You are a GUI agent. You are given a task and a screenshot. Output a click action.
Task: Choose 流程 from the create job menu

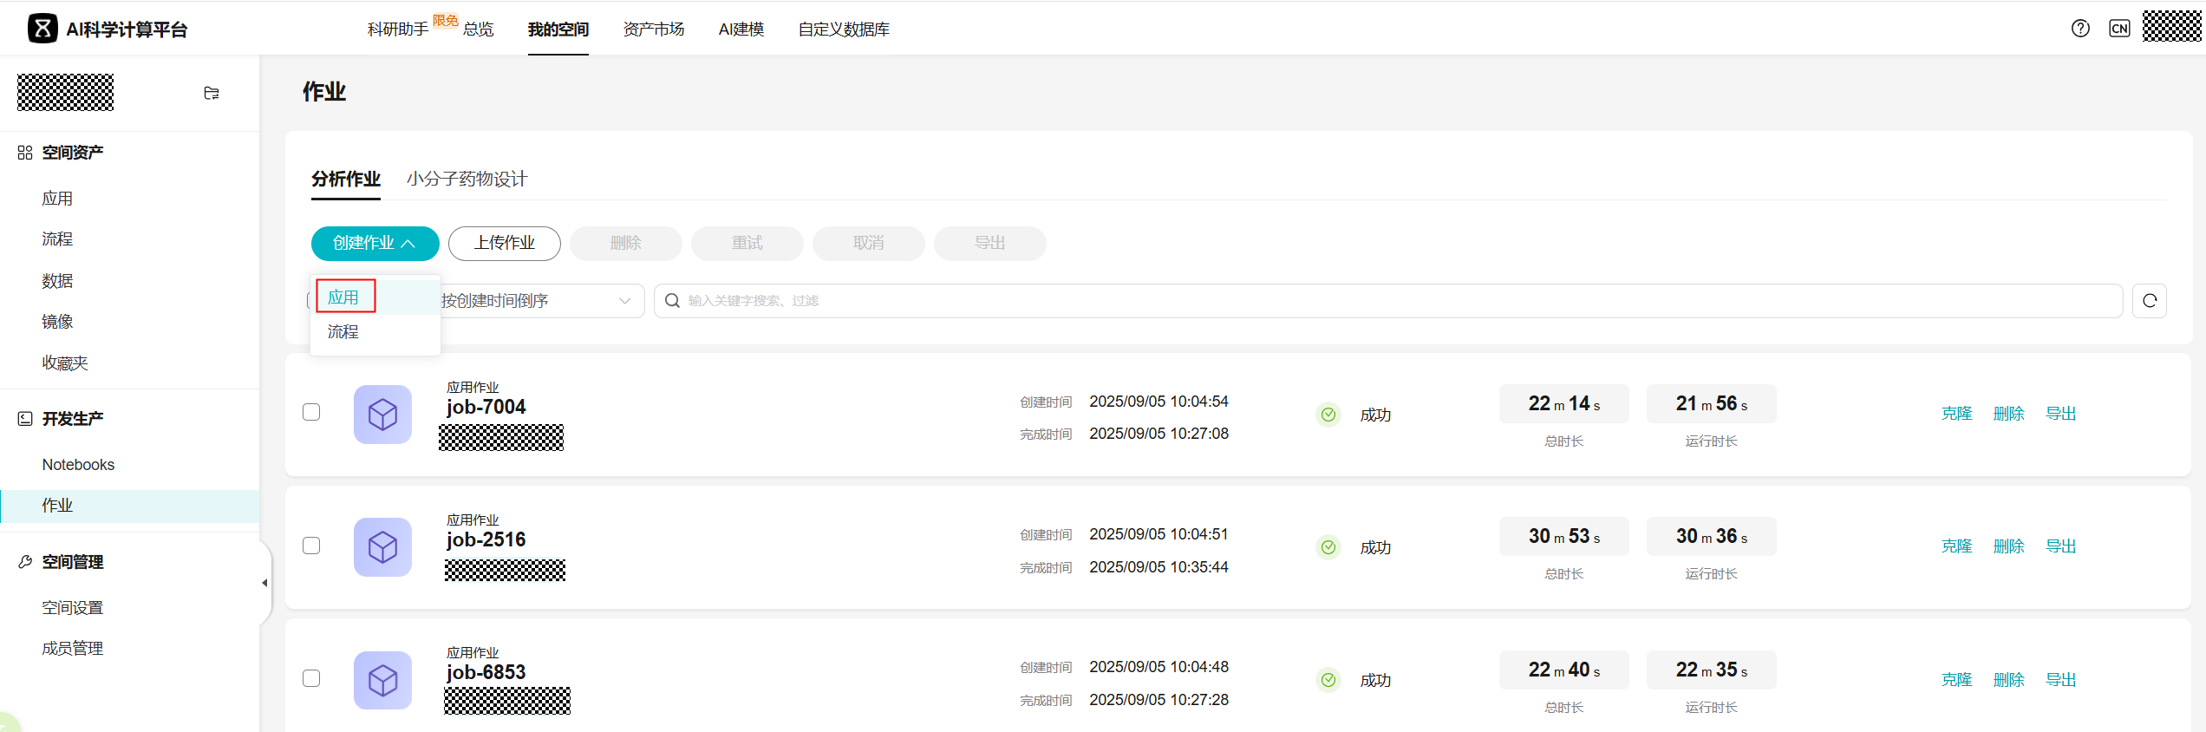point(343,332)
